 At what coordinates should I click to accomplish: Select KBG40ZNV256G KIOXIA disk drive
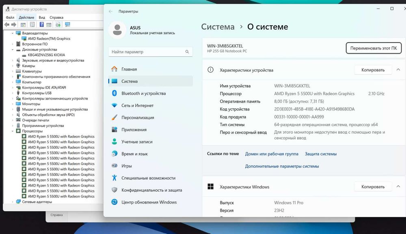(x=46, y=55)
